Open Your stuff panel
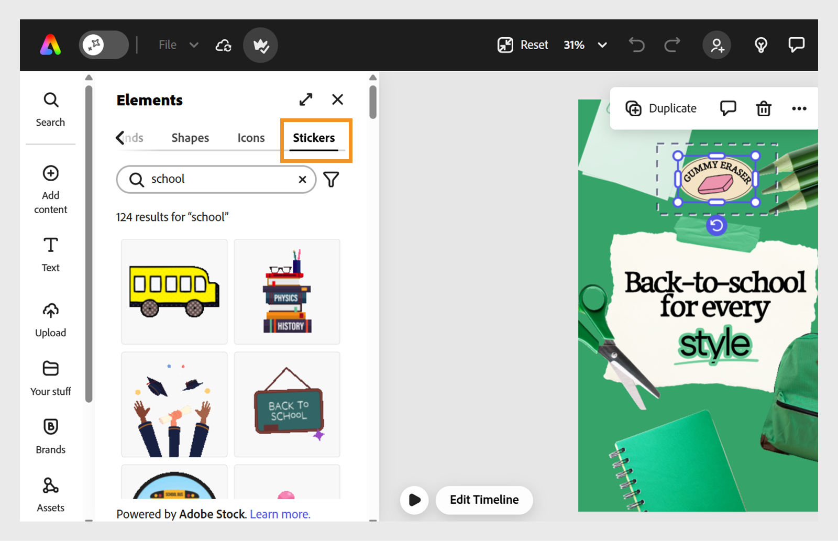This screenshot has width=838, height=541. [50, 378]
